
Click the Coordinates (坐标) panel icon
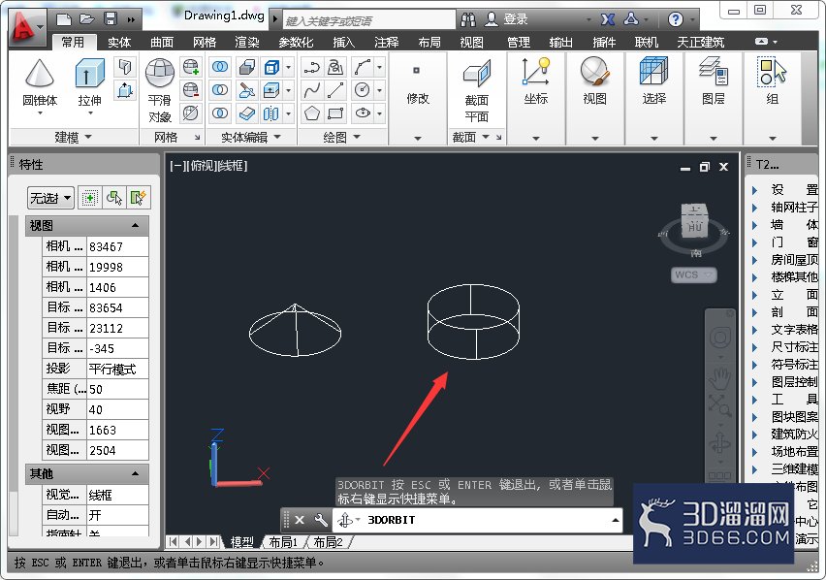[536, 72]
